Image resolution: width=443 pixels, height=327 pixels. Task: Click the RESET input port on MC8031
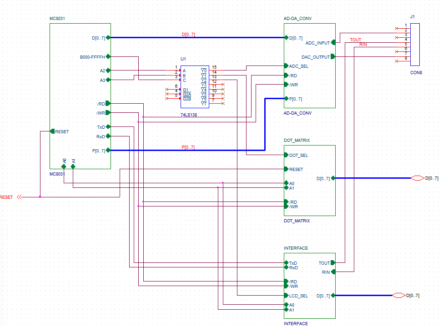click(52, 131)
